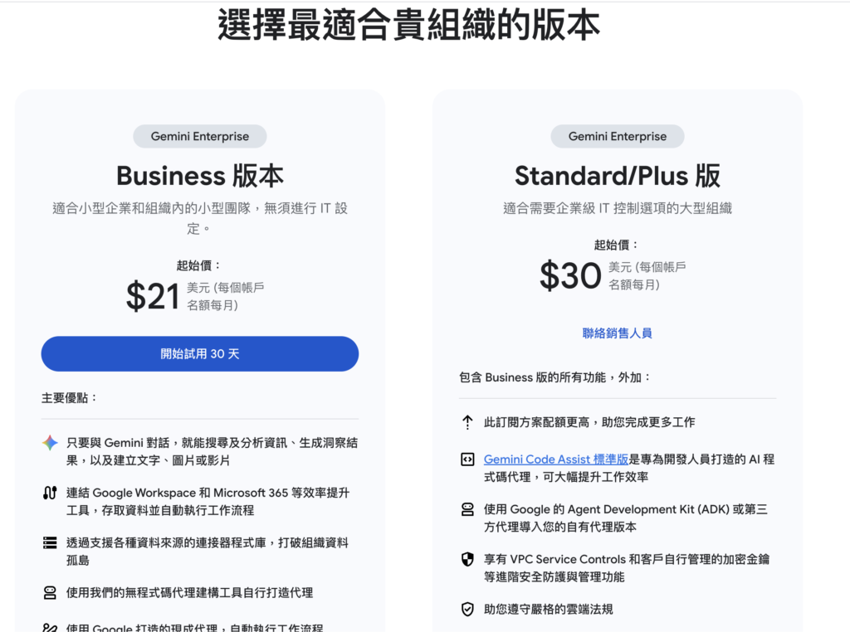Click the $21 price on Business card
This screenshot has height=632, width=850.
[153, 296]
